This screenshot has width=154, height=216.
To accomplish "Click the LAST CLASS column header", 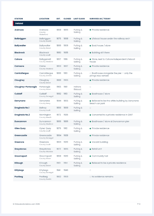I will coord(79,19).
